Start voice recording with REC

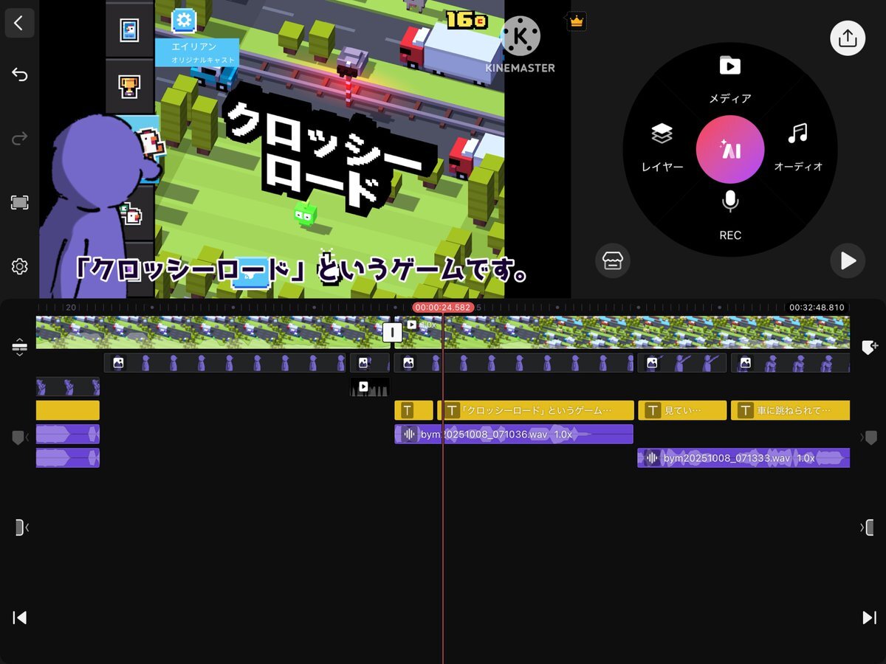click(x=729, y=214)
